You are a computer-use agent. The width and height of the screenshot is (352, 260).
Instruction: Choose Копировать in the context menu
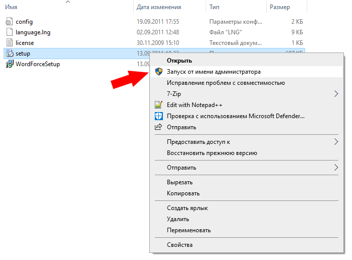tap(183, 193)
